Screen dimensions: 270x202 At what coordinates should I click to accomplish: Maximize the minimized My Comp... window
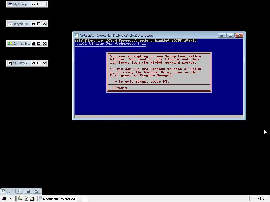[x=39, y=4]
